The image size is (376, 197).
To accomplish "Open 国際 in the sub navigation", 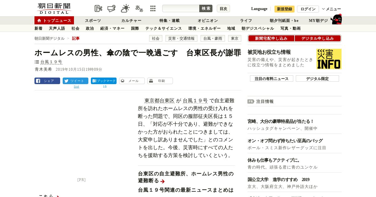I will pyautogui.click(x=135, y=28).
